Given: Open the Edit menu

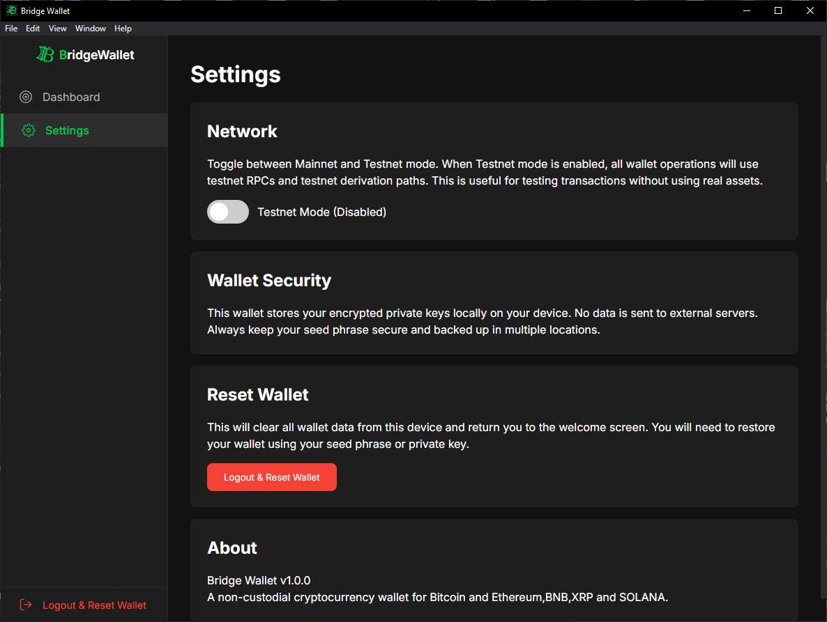Looking at the screenshot, I should point(32,29).
